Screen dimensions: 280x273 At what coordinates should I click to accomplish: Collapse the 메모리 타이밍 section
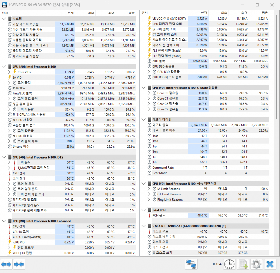[143, 120]
